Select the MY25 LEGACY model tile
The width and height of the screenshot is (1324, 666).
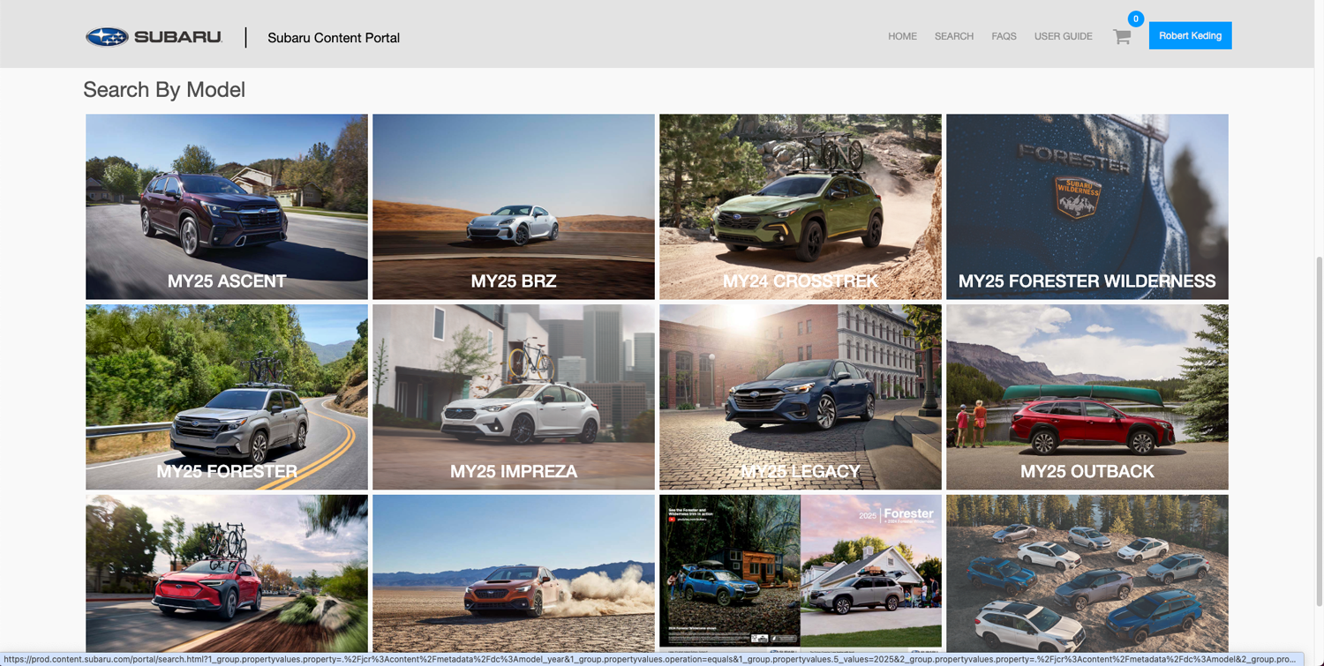point(801,397)
